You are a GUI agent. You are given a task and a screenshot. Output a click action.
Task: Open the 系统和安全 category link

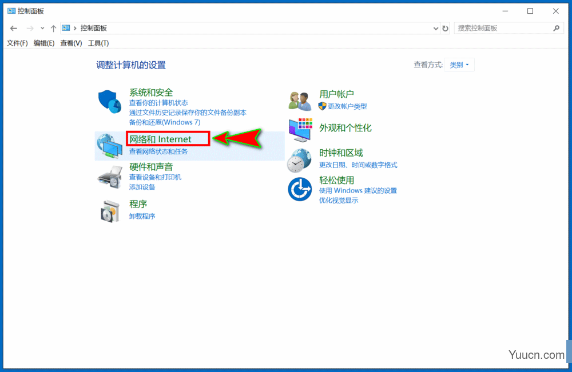click(x=151, y=93)
